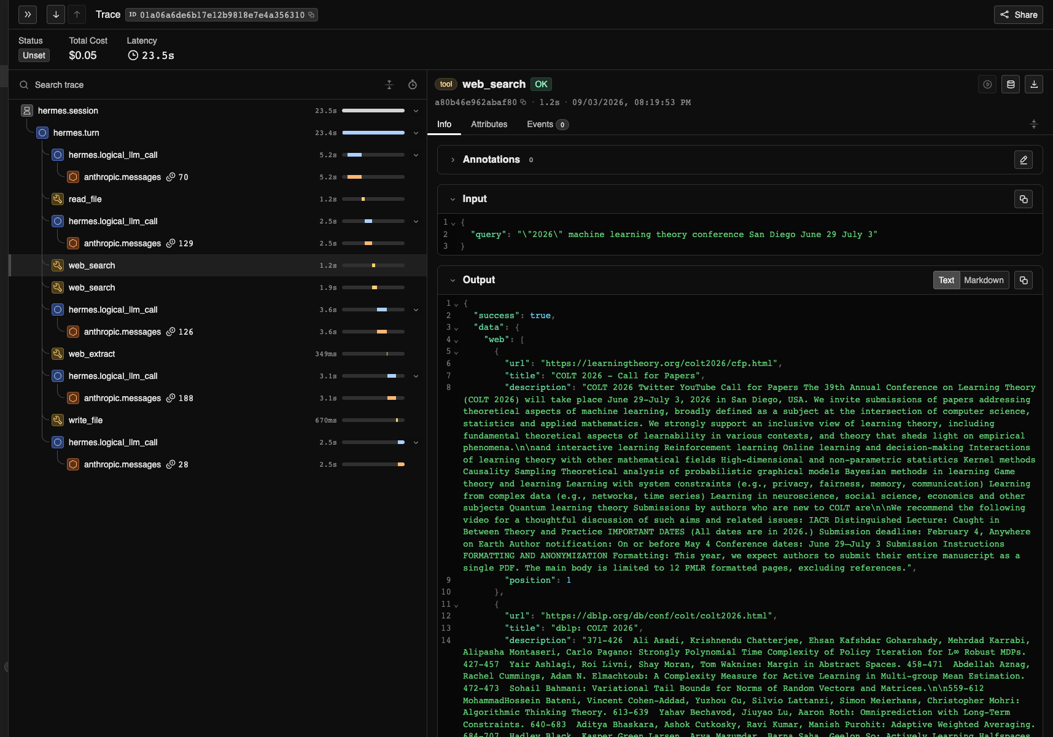Click the hermes.turn latency bar
Image resolution: width=1053 pixels, height=737 pixels.
coord(373,133)
